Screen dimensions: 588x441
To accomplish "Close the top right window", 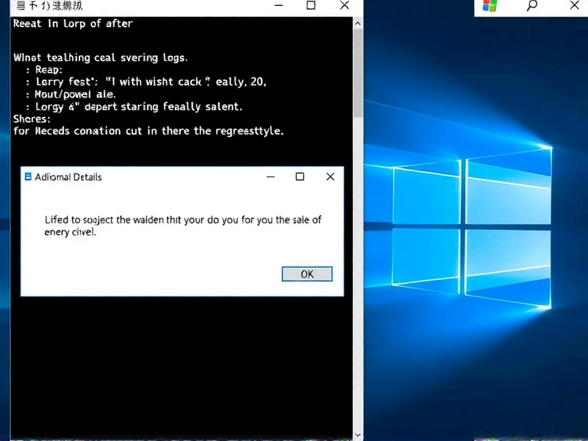I will (x=576, y=6).
